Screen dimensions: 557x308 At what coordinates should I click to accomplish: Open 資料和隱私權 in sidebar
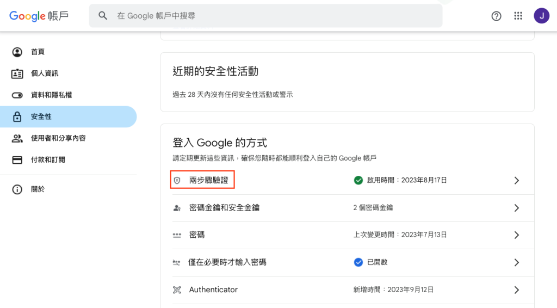[68, 95]
